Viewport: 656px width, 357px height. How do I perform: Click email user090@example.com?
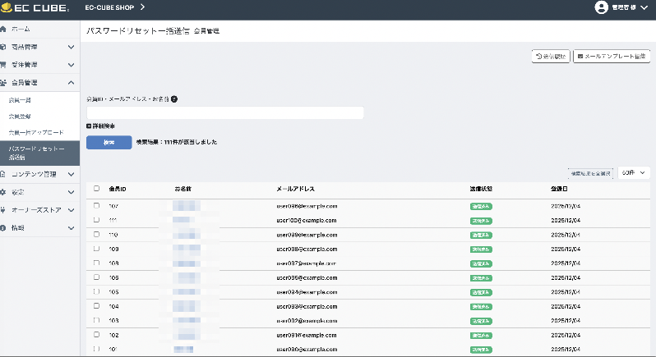coord(307,350)
